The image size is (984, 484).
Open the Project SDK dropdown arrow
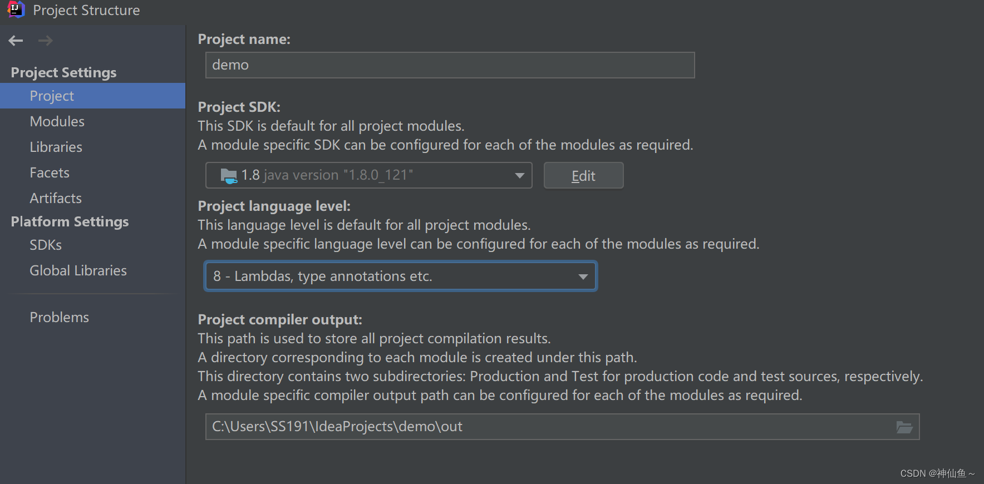tap(519, 176)
